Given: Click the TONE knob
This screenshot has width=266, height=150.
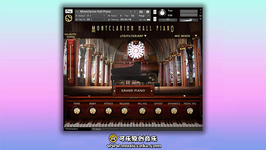Looking at the screenshot, I should click(77, 111).
